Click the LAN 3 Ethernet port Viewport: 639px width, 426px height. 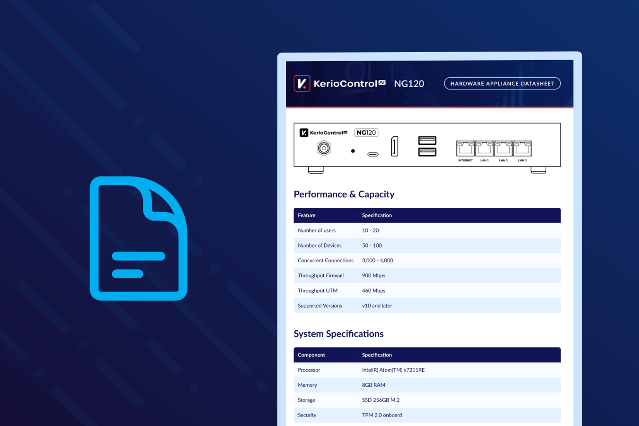(522, 148)
